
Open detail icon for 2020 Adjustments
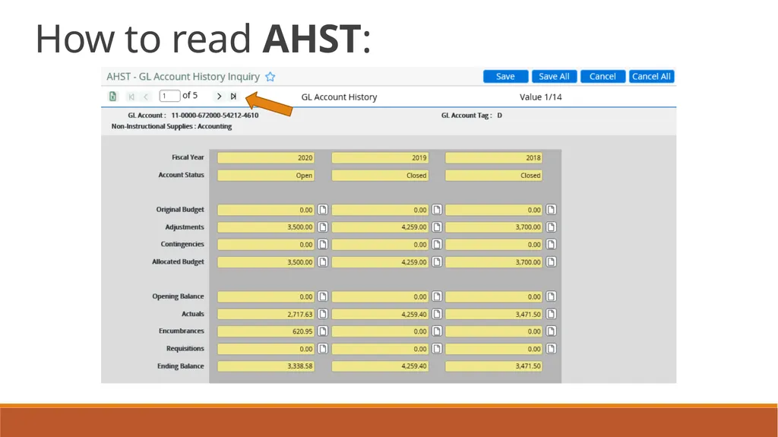point(322,227)
